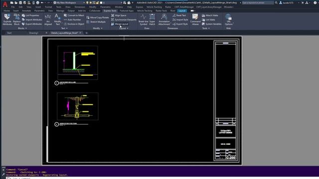Open the My New Workspace dropdown
The height and width of the screenshot is (179, 319).
(x=69, y=2)
